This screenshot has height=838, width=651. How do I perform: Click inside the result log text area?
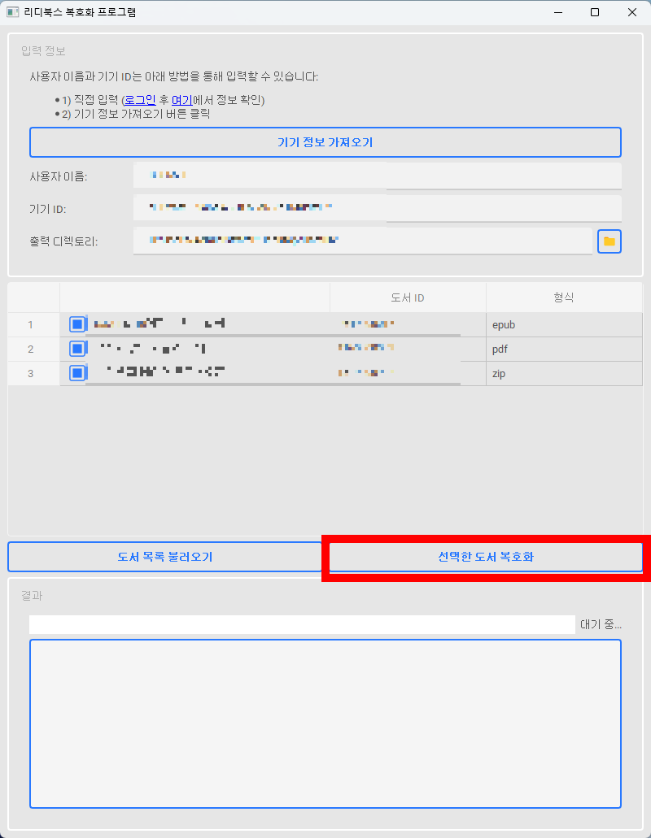click(325, 723)
